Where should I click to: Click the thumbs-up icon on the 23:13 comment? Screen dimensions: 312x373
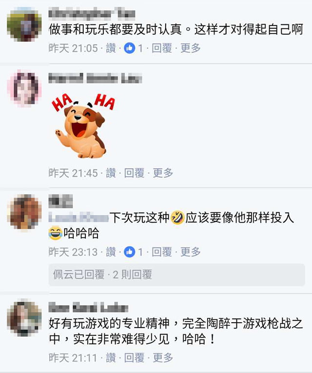coord(129,252)
